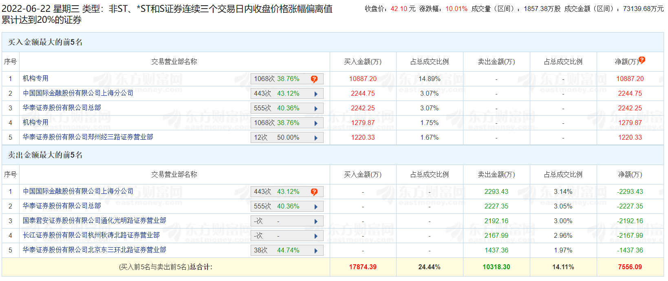Select the 1857.38万股 volume value

[542, 9]
